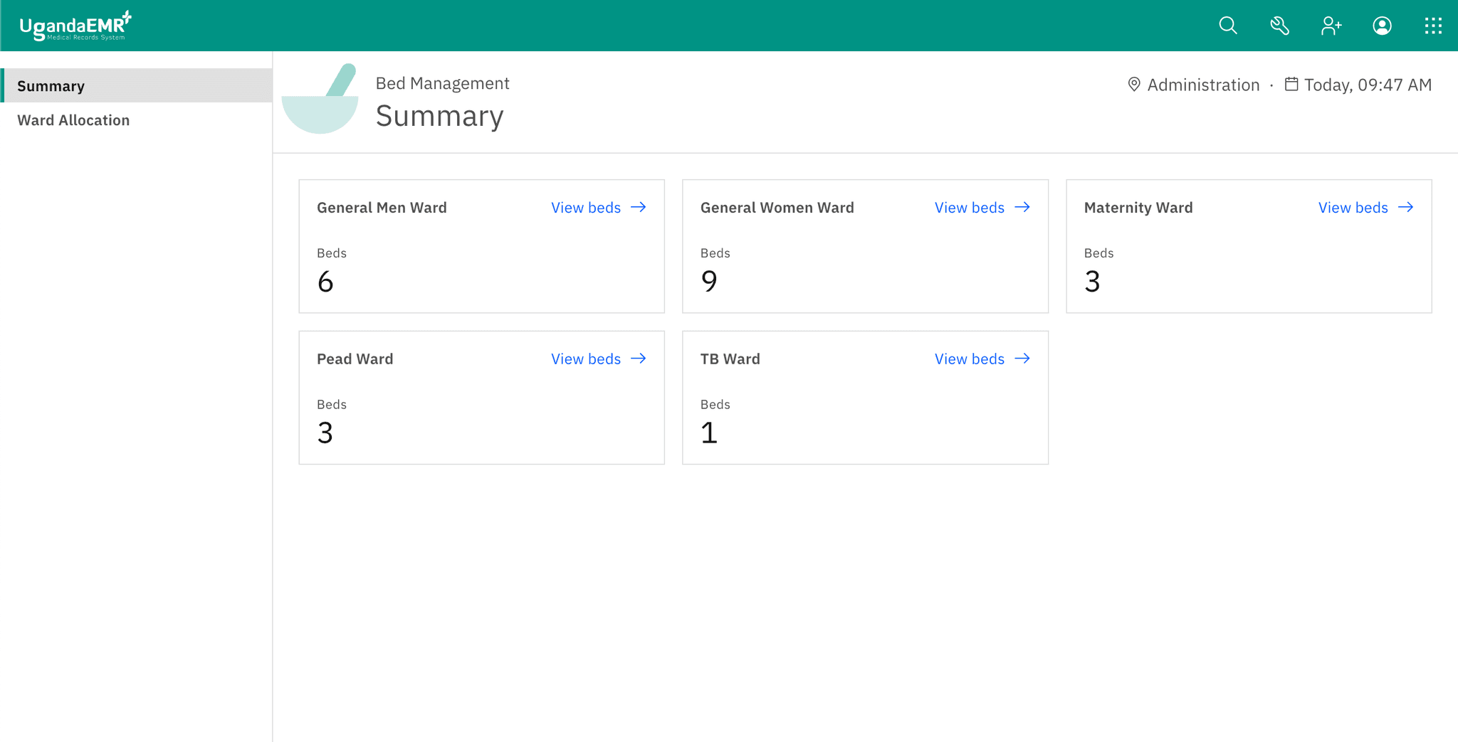Click the Beds label in General Women Ward card
The width and height of the screenshot is (1458, 742).
pyautogui.click(x=715, y=253)
